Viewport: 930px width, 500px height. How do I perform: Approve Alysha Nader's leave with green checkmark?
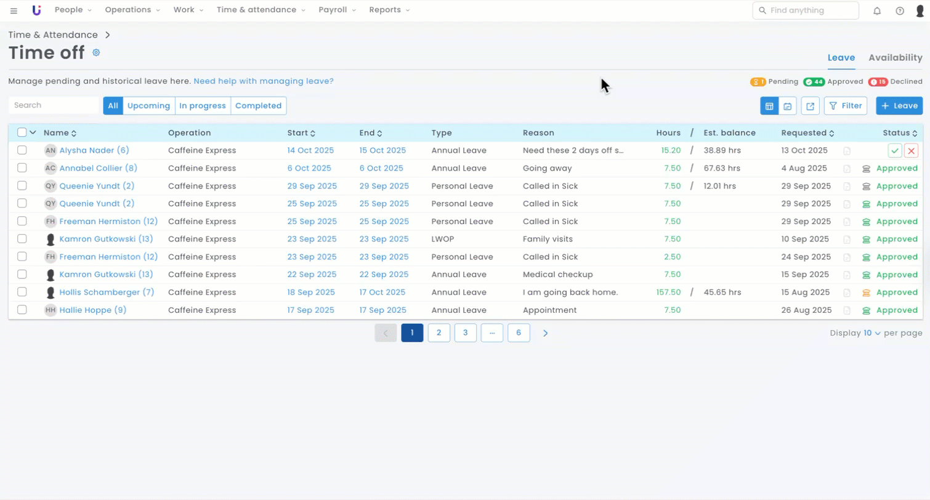point(894,150)
